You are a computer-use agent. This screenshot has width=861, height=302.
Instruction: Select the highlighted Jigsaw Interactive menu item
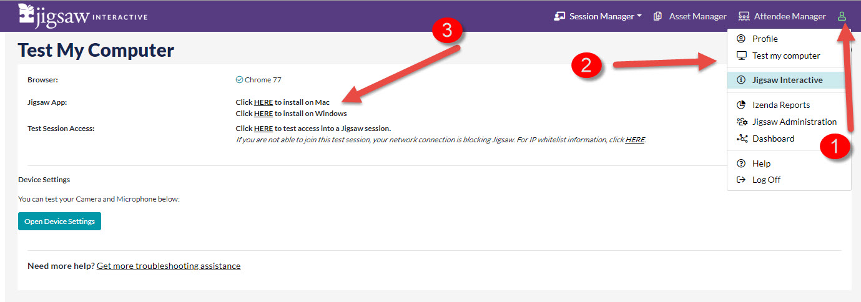pyautogui.click(x=787, y=80)
